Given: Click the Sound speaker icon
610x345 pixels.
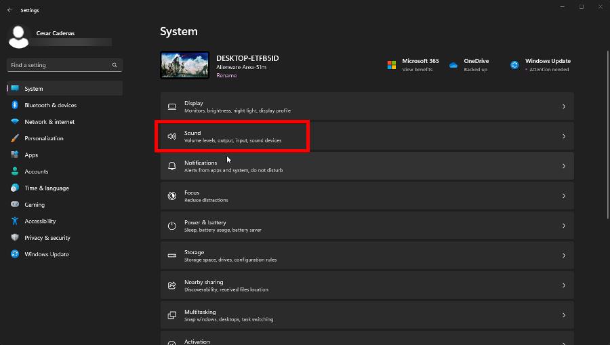Looking at the screenshot, I should 172,136.
